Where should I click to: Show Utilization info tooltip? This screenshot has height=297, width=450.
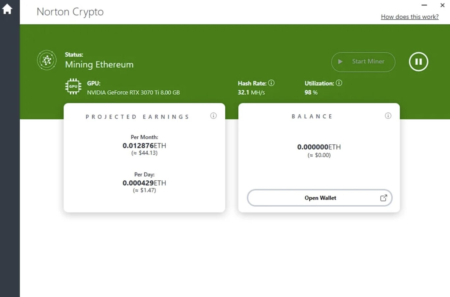click(339, 83)
